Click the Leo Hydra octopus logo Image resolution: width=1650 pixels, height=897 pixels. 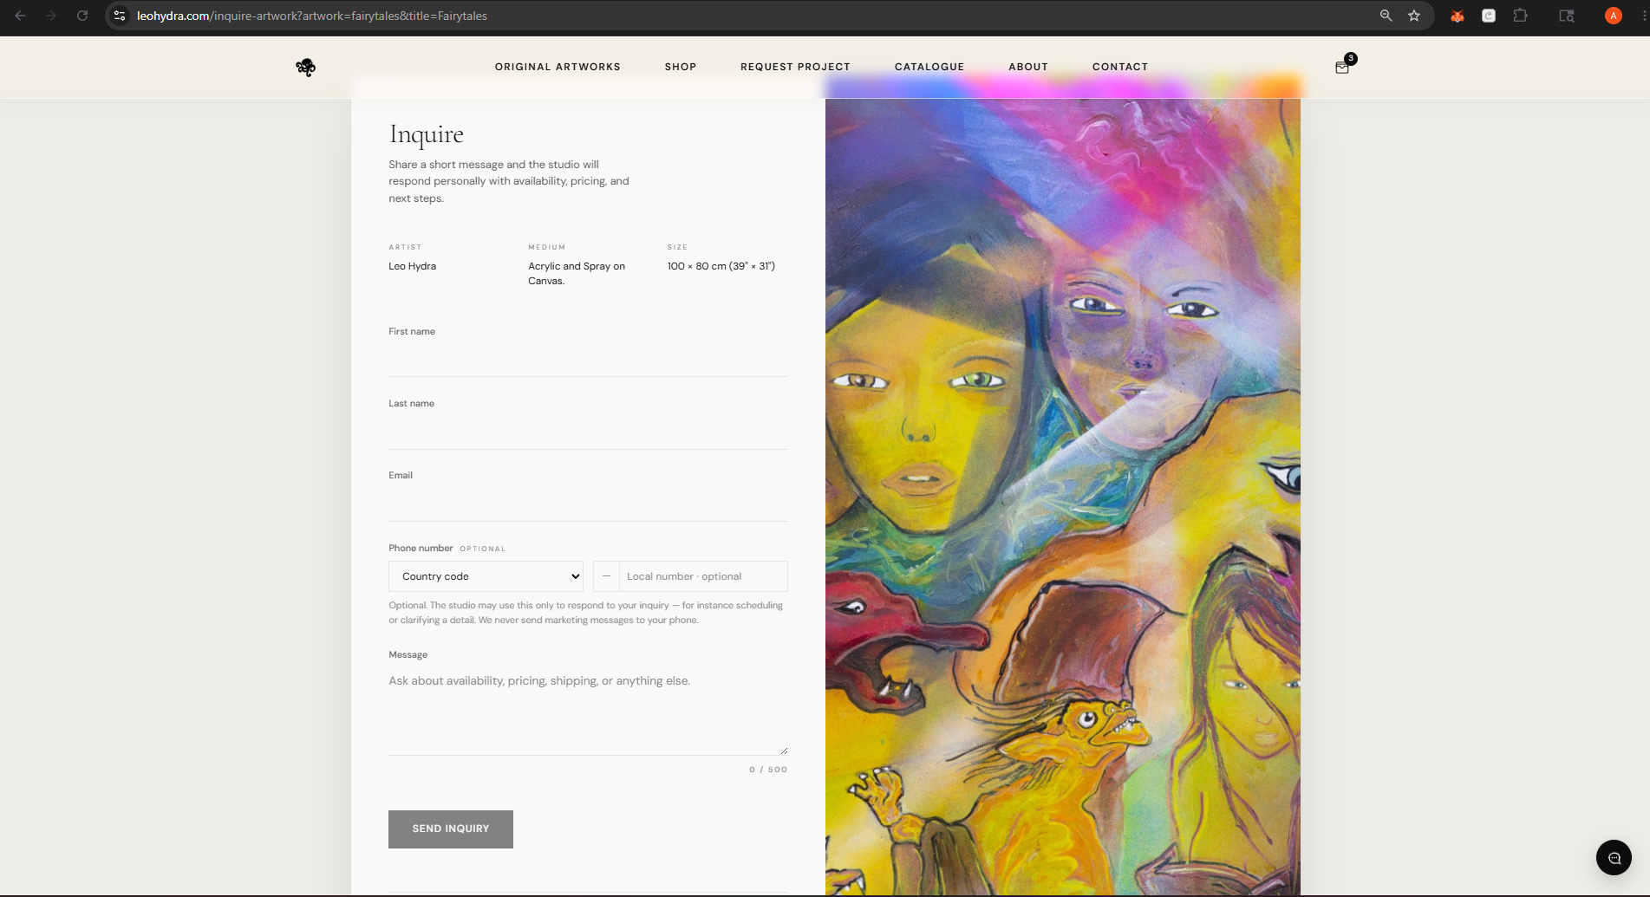[305, 68]
